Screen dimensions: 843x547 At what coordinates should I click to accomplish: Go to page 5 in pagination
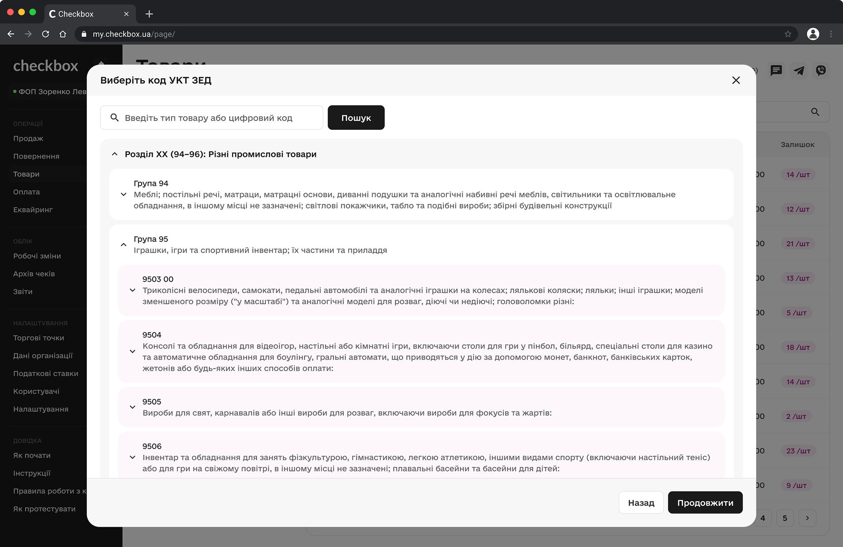pyautogui.click(x=785, y=518)
